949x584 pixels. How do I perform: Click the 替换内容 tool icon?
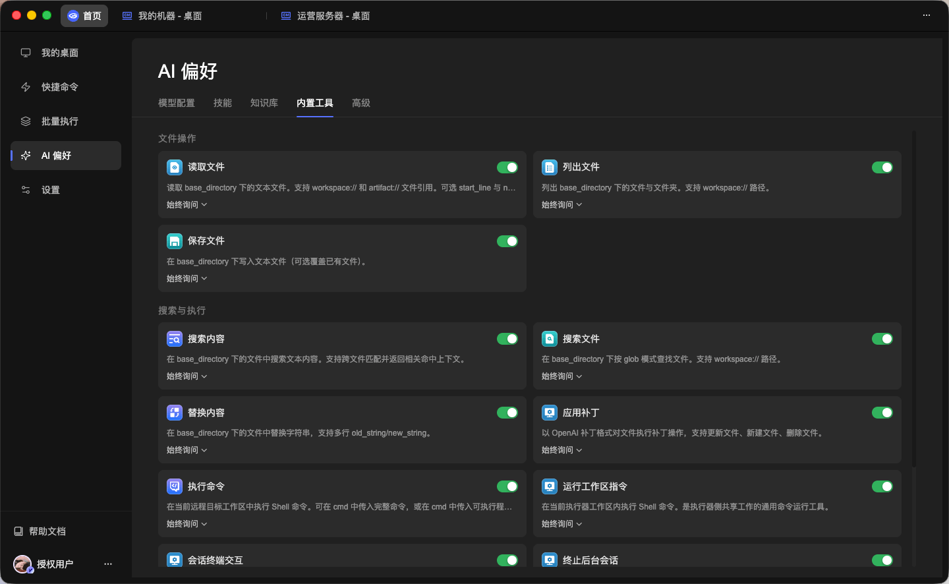click(x=175, y=413)
